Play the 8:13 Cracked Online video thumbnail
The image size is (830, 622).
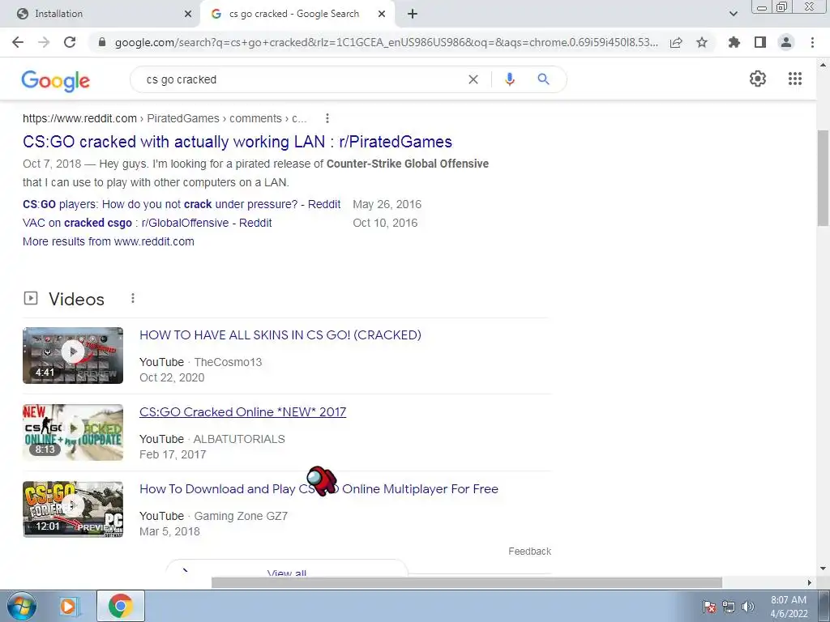(73, 432)
